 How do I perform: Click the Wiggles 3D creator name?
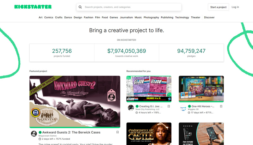pos(193,109)
